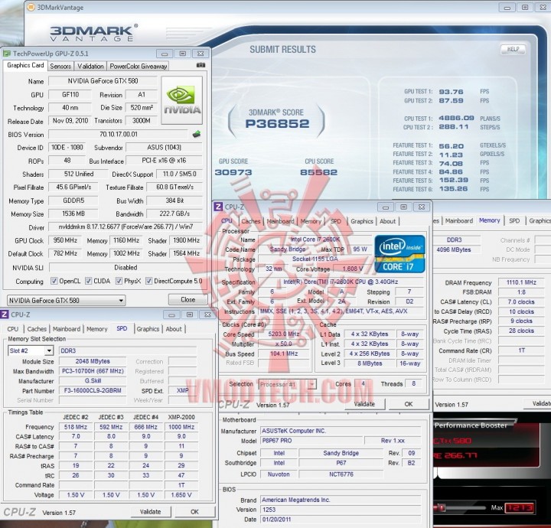Click OK in the CPU-Z processor window
This screenshot has height=528, width=551.
(x=409, y=404)
